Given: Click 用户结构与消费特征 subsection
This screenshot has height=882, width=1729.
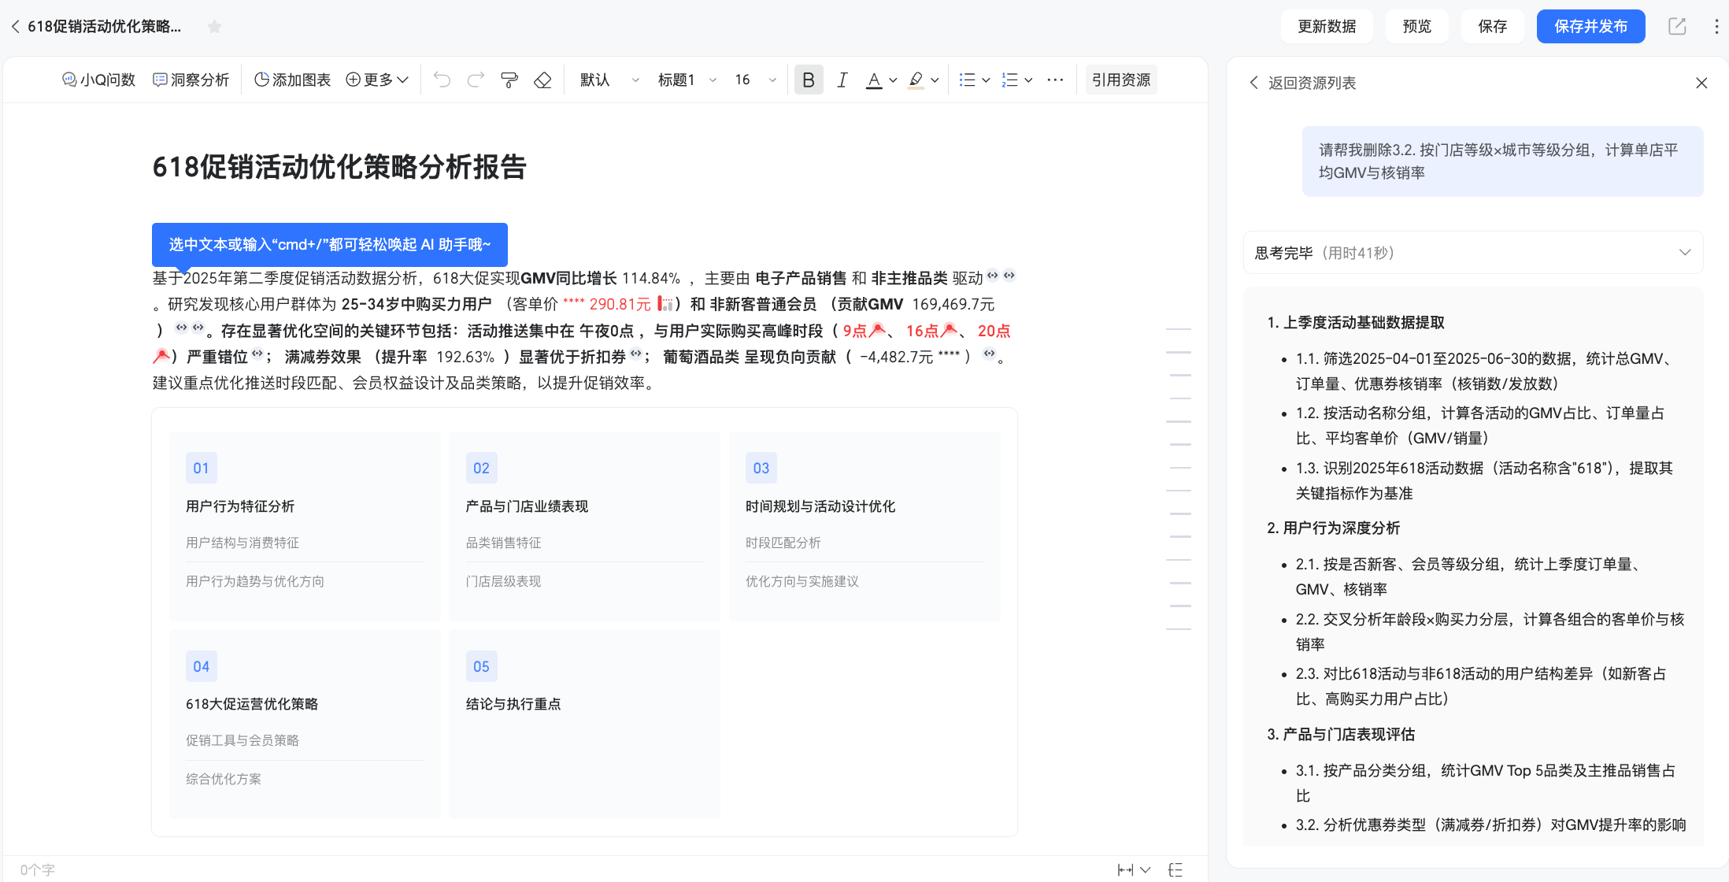Looking at the screenshot, I should tap(243, 543).
